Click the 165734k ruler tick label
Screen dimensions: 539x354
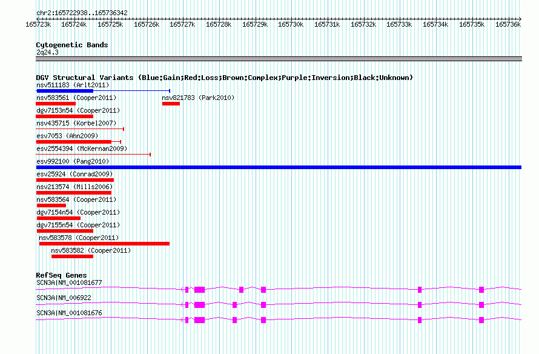click(x=435, y=24)
